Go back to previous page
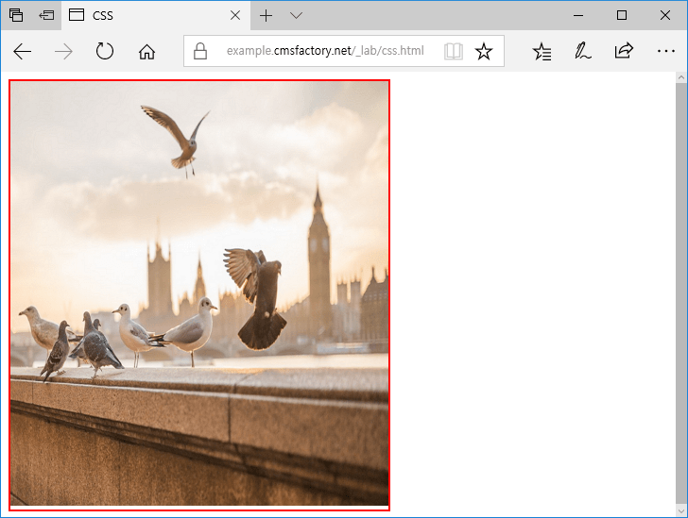The width and height of the screenshot is (688, 518). (x=22, y=52)
